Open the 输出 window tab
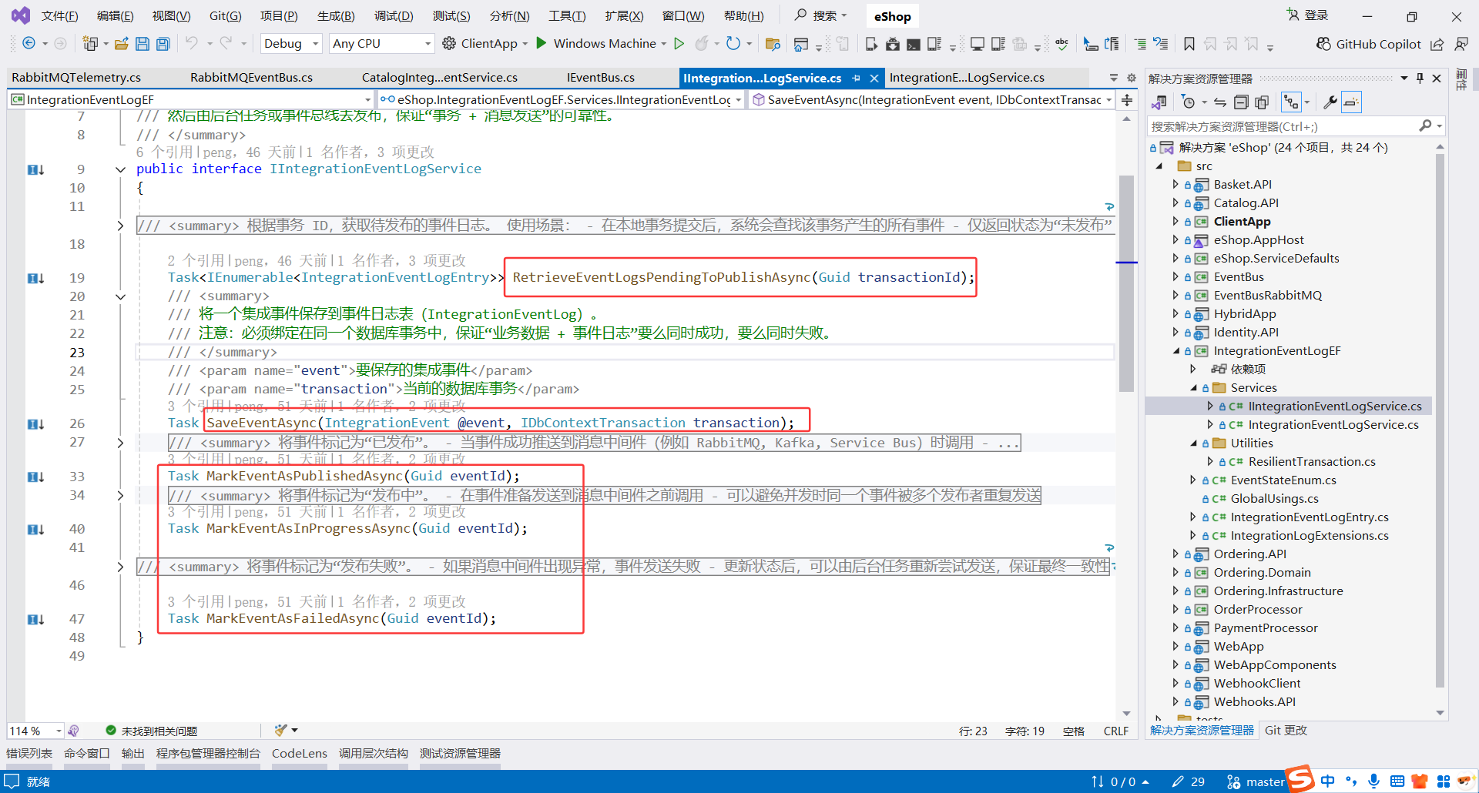The width and height of the screenshot is (1479, 793). tap(133, 753)
